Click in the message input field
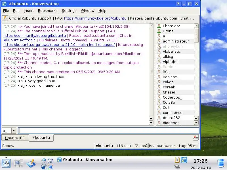 (x=108, y=131)
